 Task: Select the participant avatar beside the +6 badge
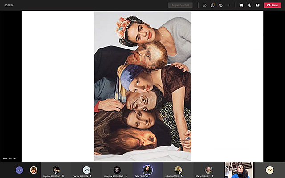point(34,170)
